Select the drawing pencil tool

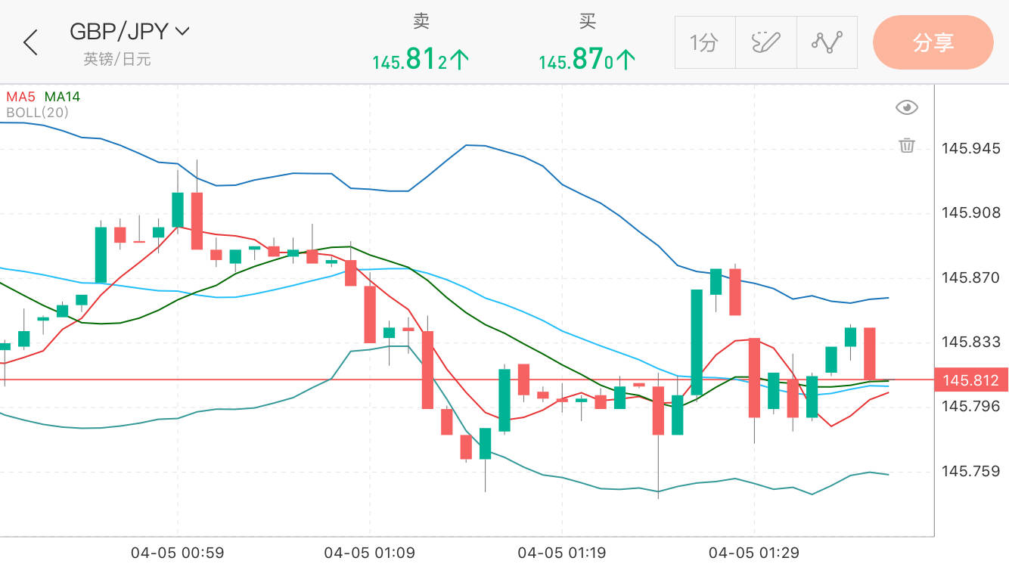tap(765, 43)
